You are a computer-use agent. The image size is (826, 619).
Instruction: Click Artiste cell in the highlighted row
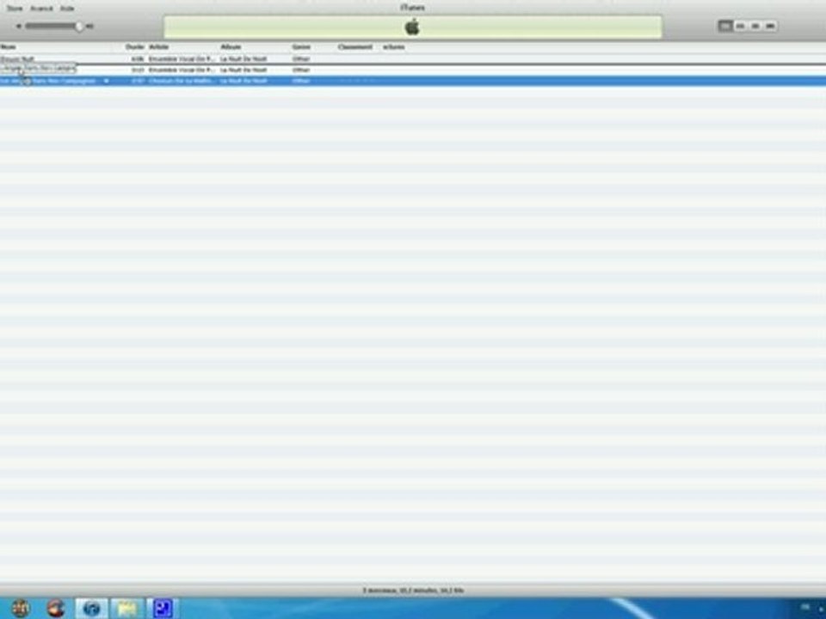(x=182, y=81)
